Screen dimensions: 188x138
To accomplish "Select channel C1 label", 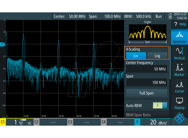I will coord(3,122).
